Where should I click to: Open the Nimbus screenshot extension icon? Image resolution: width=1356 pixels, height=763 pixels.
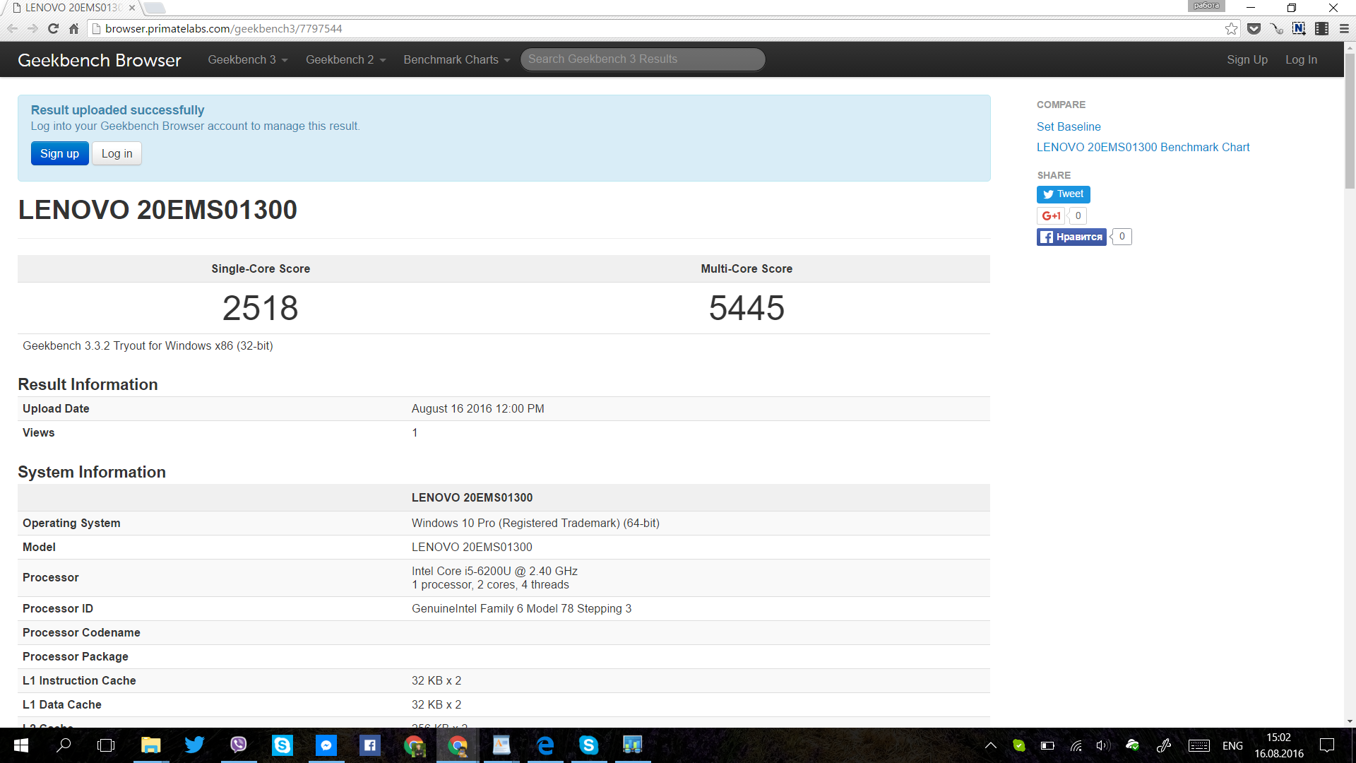pyautogui.click(x=1299, y=29)
